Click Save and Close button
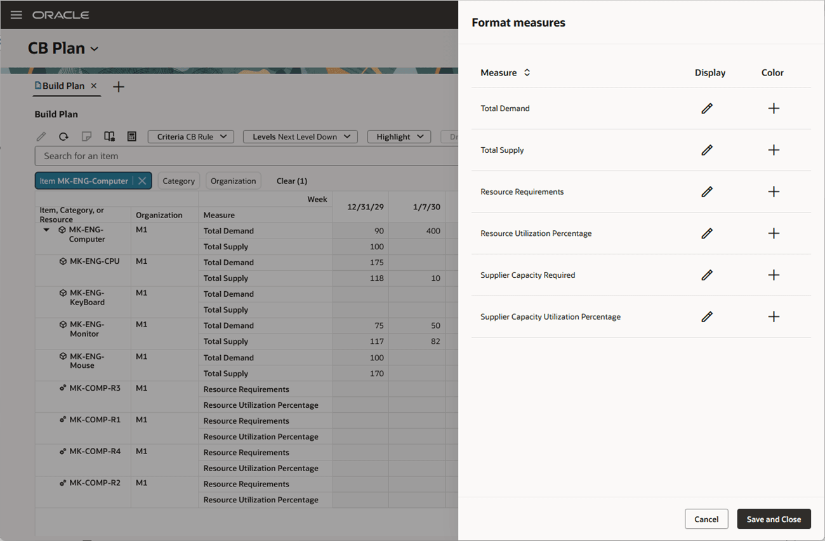This screenshot has width=825, height=541. (774, 519)
